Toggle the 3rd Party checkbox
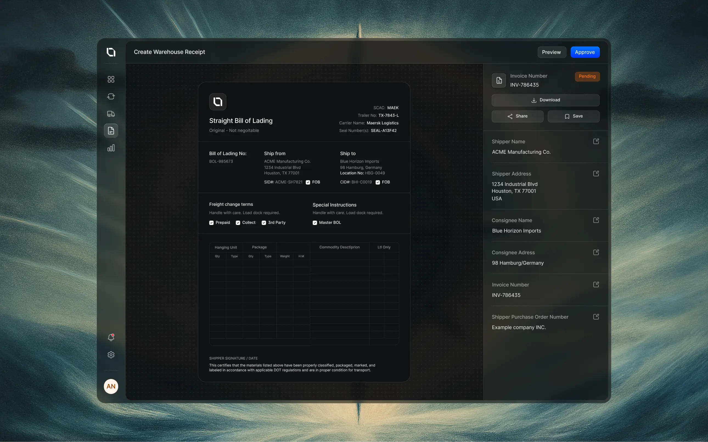This screenshot has height=442, width=708. pyautogui.click(x=264, y=223)
